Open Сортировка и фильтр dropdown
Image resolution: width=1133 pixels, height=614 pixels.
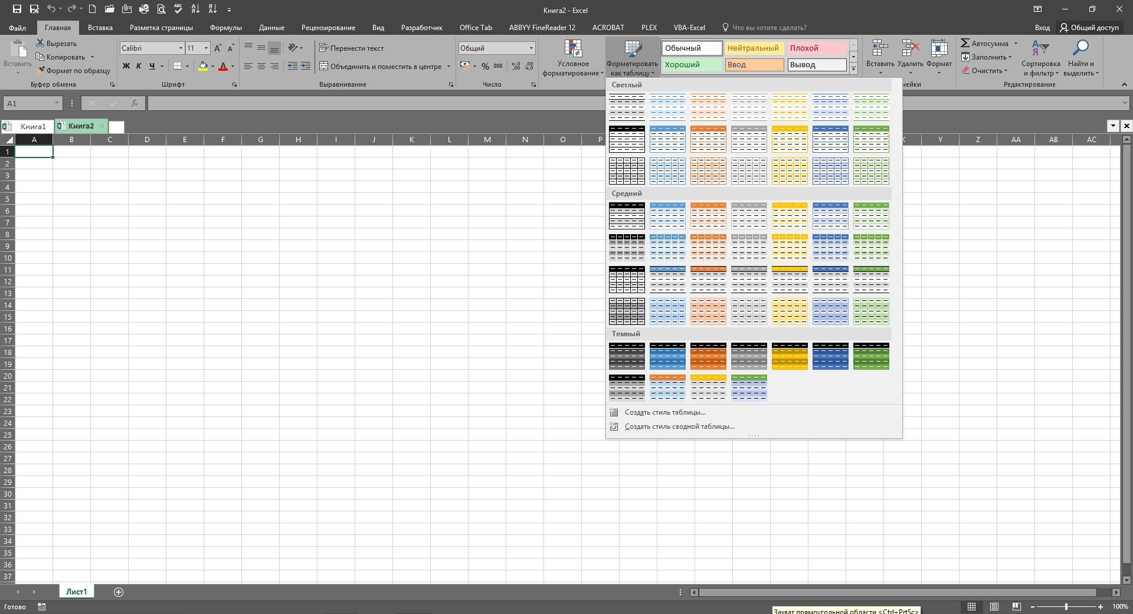pos(1041,57)
